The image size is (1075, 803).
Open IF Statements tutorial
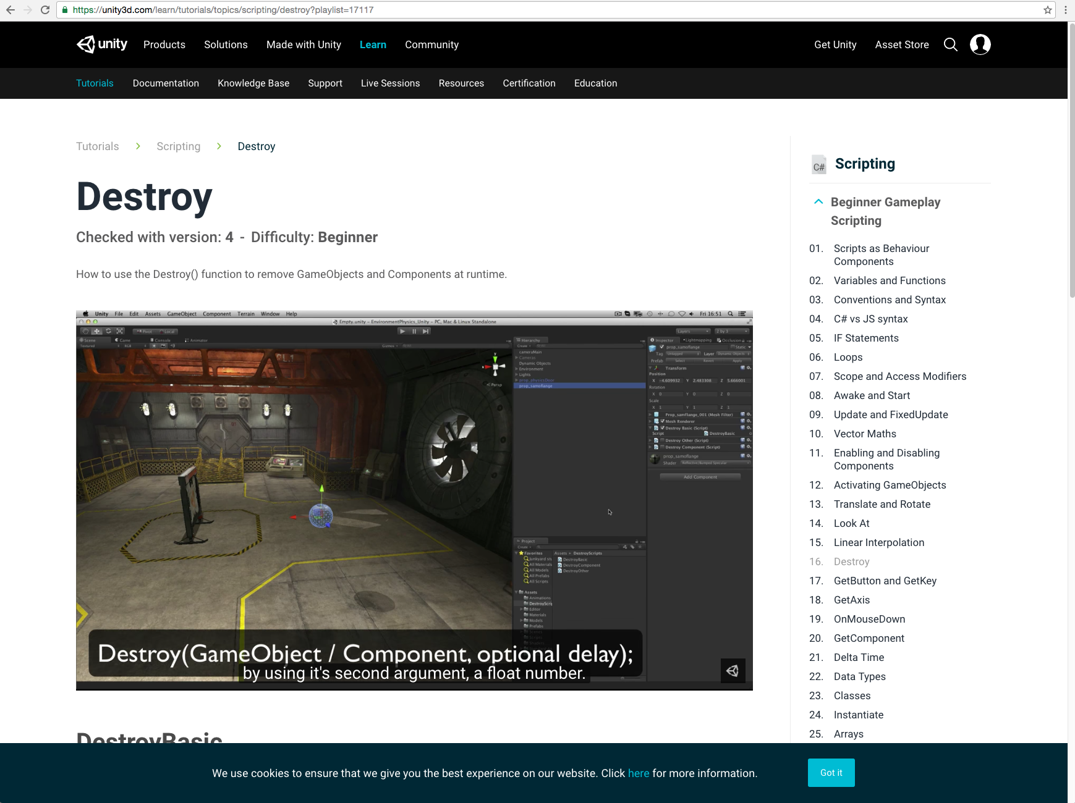coord(866,338)
